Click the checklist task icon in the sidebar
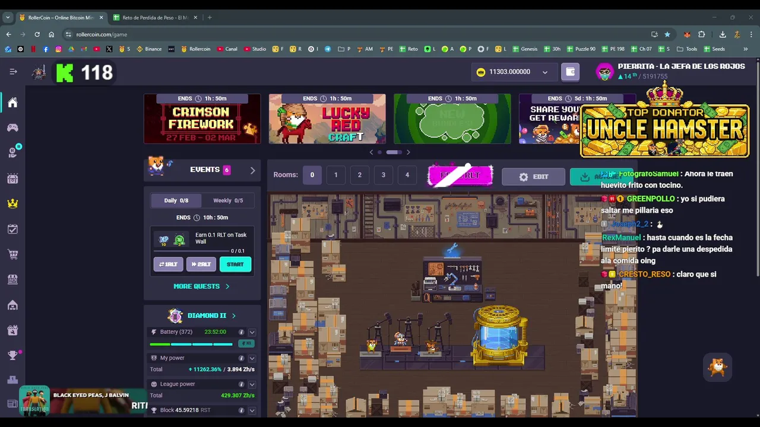760x427 pixels. click(12, 229)
